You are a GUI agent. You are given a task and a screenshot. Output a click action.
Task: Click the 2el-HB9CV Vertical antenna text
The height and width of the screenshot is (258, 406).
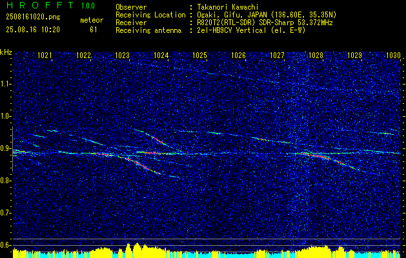[x=251, y=30]
